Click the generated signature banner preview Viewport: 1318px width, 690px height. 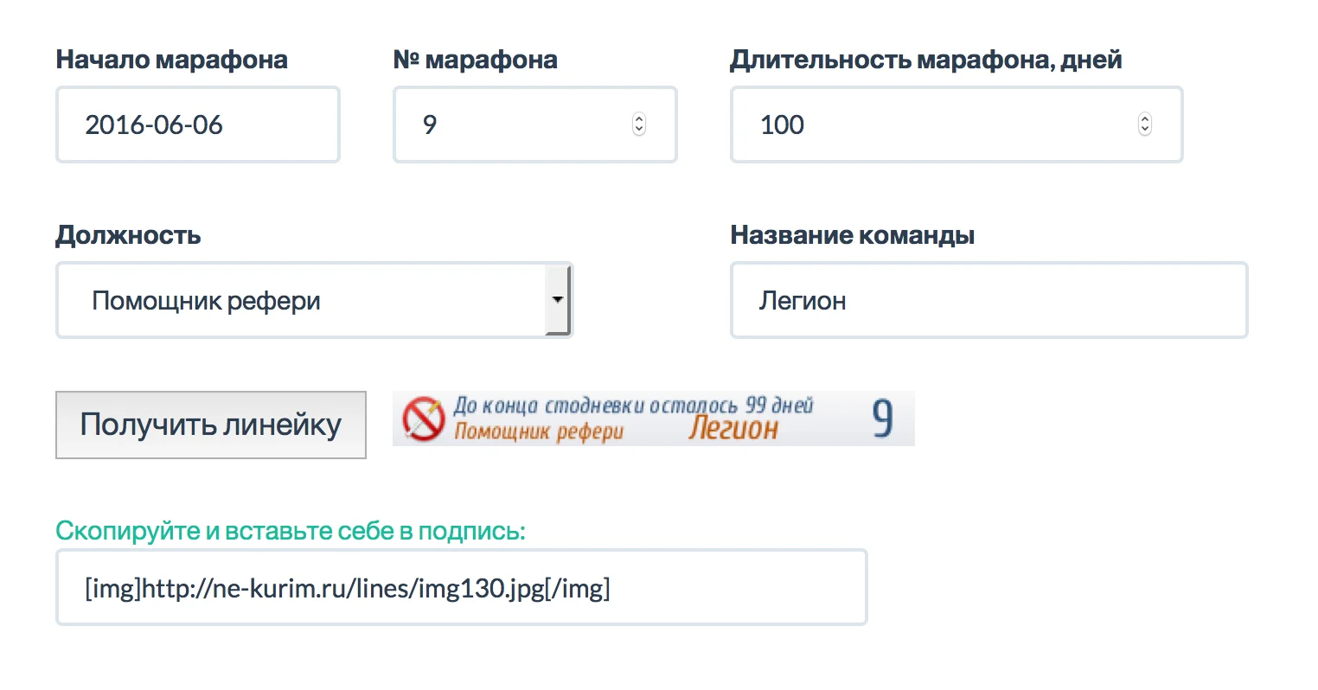653,418
